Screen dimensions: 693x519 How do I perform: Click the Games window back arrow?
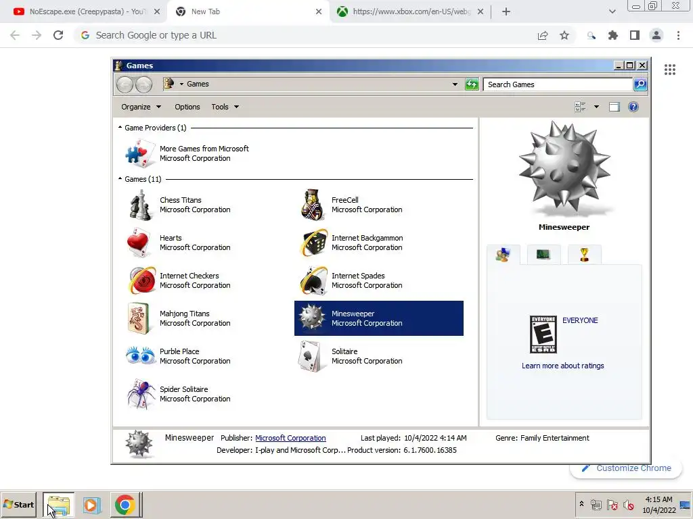(x=125, y=84)
